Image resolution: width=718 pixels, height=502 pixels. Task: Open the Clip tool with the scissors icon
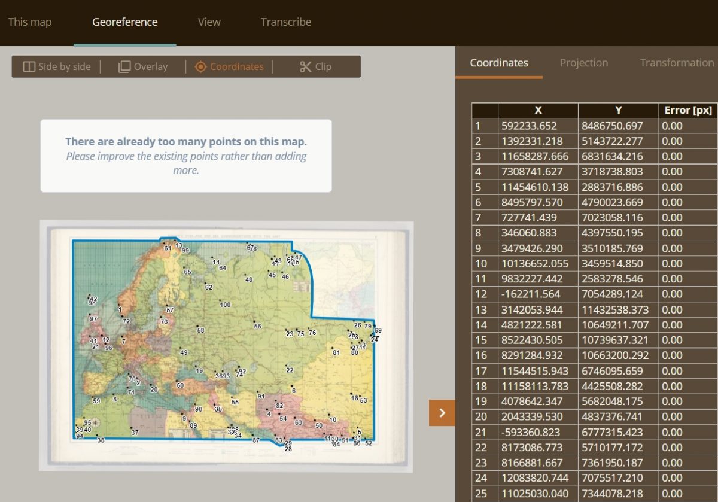(x=305, y=66)
